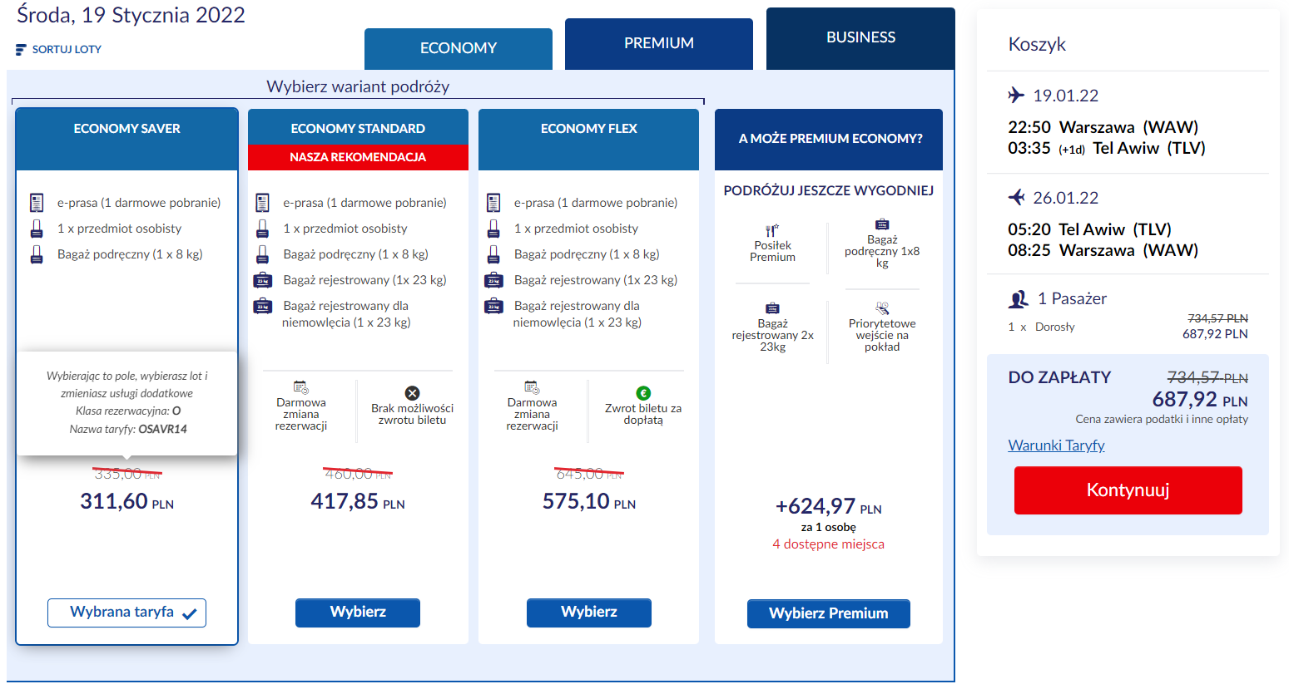Click the sort flights icon
This screenshot has width=1289, height=689.
point(21,50)
